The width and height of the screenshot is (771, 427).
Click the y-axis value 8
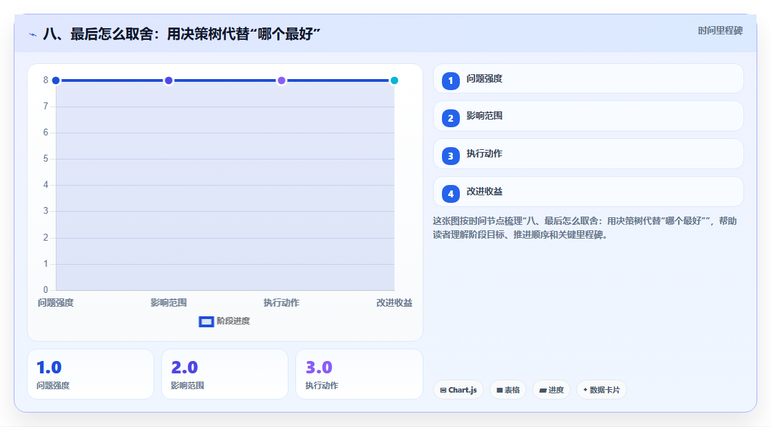45,80
